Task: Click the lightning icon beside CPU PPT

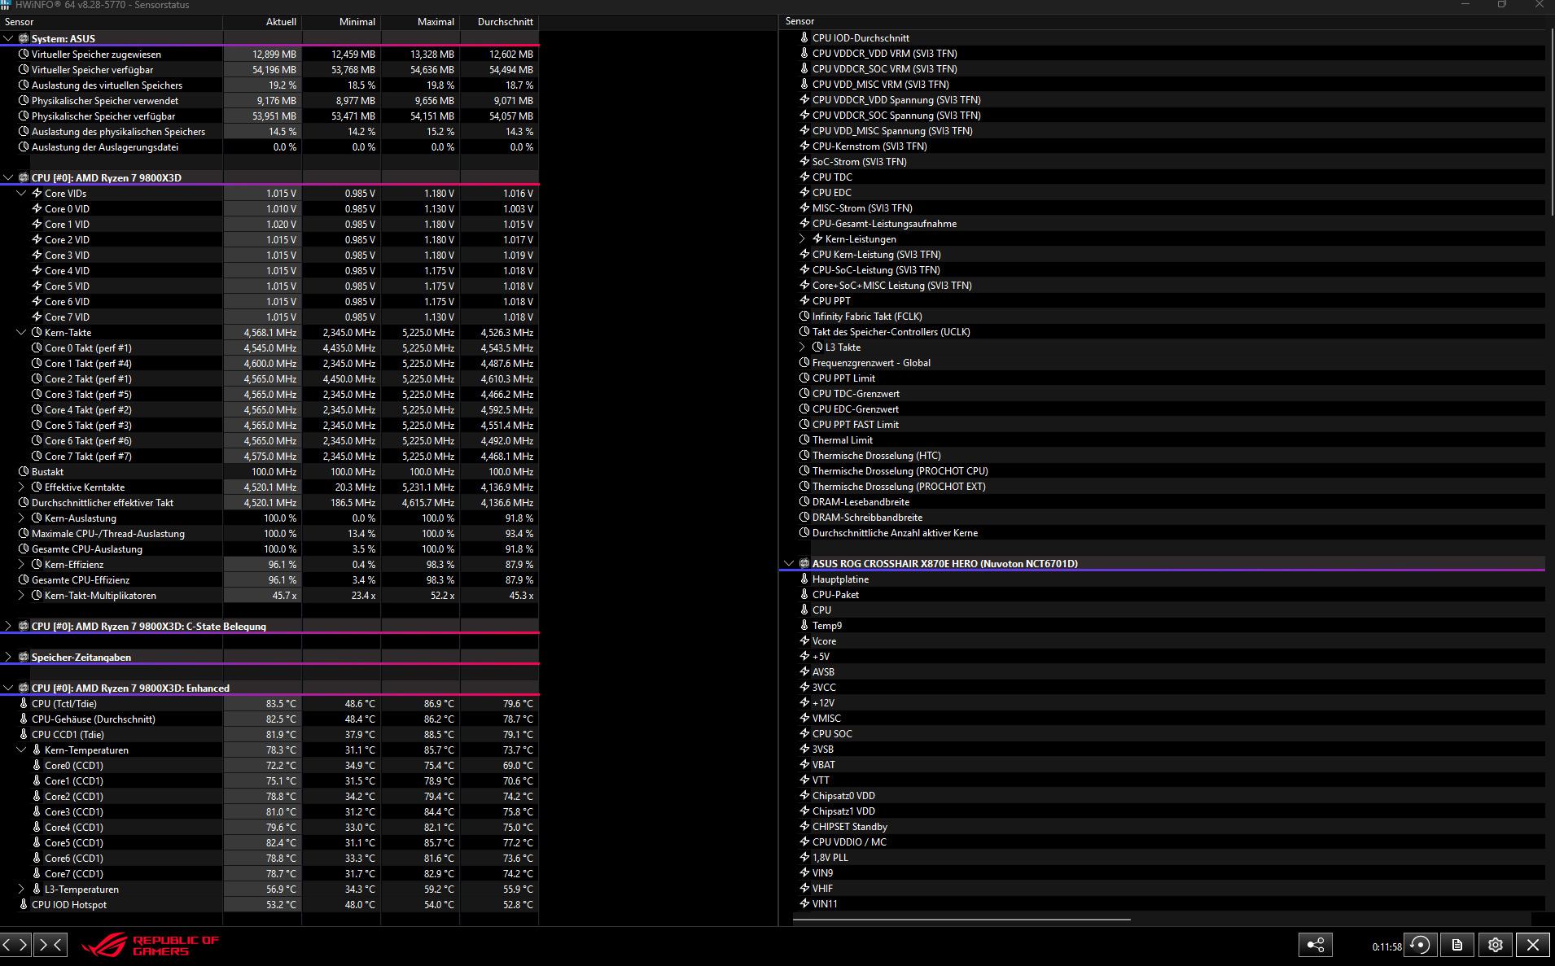Action: point(804,300)
